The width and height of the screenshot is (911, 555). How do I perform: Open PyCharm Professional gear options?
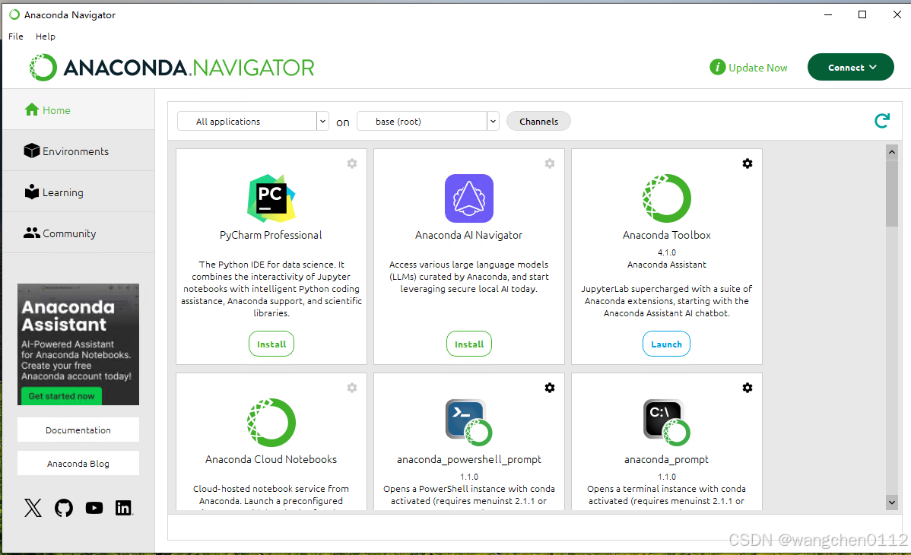coord(352,164)
